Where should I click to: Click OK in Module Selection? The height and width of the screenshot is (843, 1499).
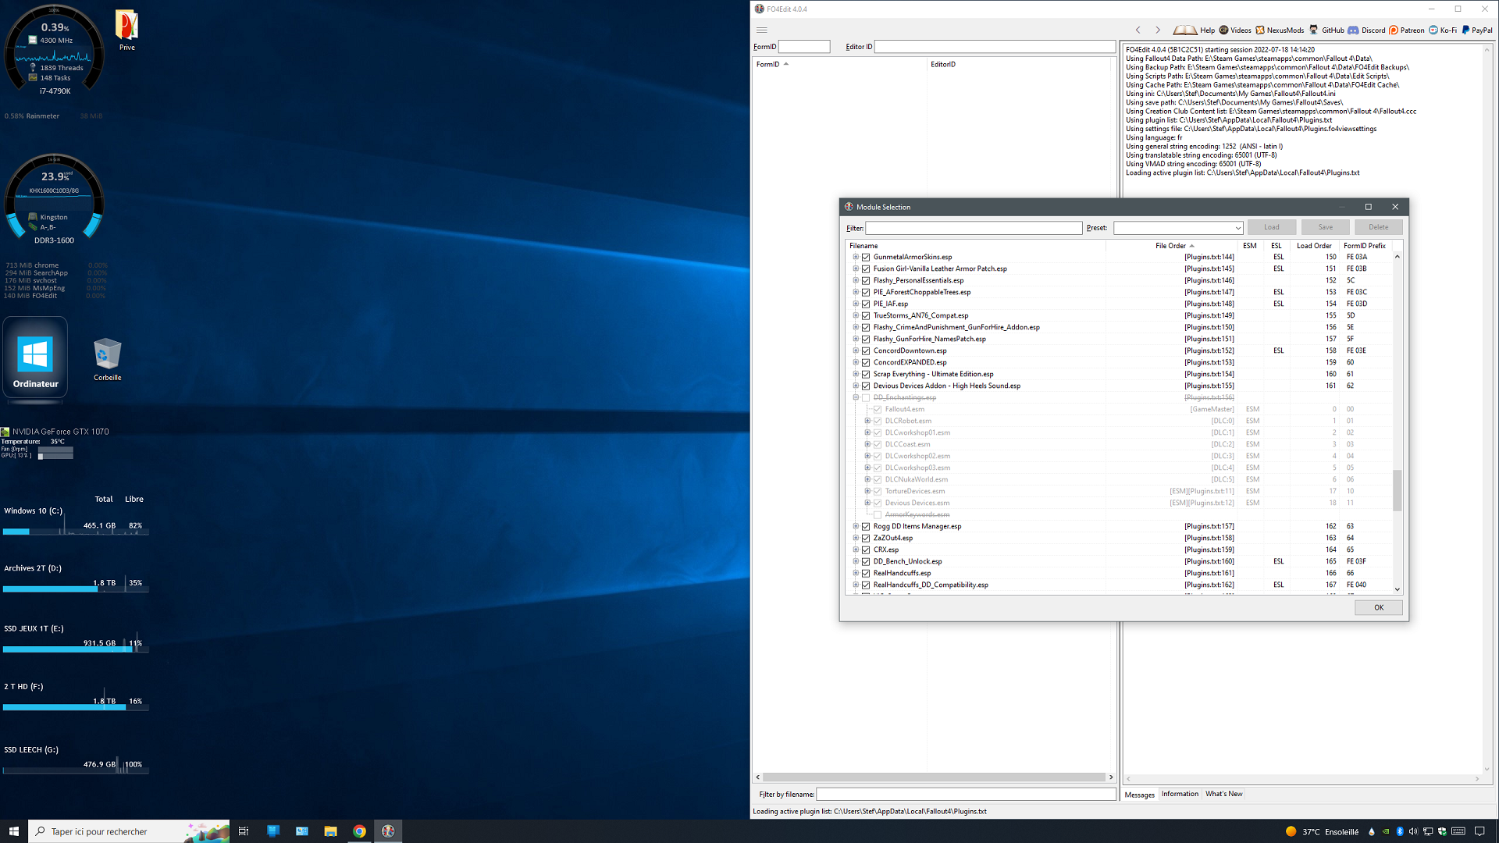click(1379, 607)
